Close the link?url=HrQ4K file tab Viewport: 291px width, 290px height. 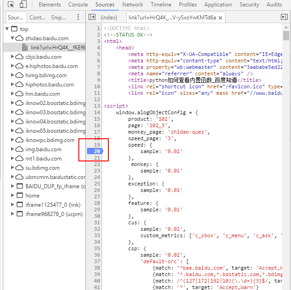pyautogui.click(x=220, y=18)
